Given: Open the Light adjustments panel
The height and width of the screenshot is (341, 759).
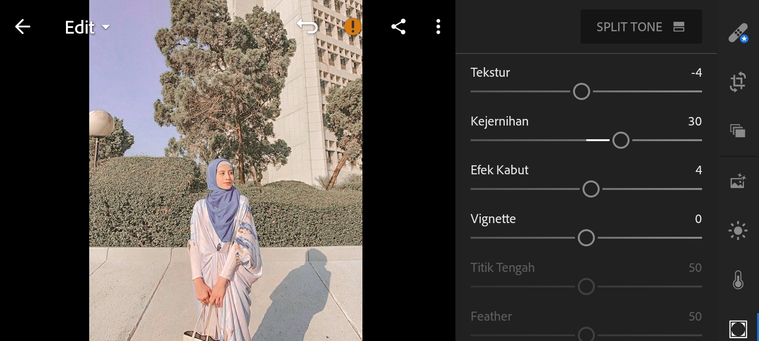Looking at the screenshot, I should [738, 231].
